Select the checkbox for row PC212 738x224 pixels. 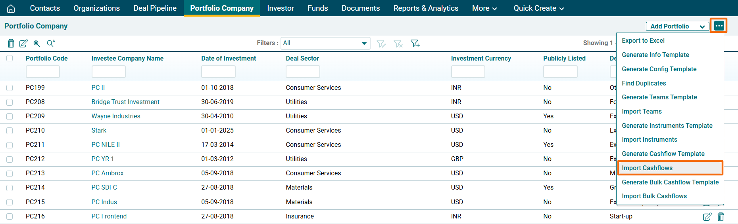(x=10, y=159)
